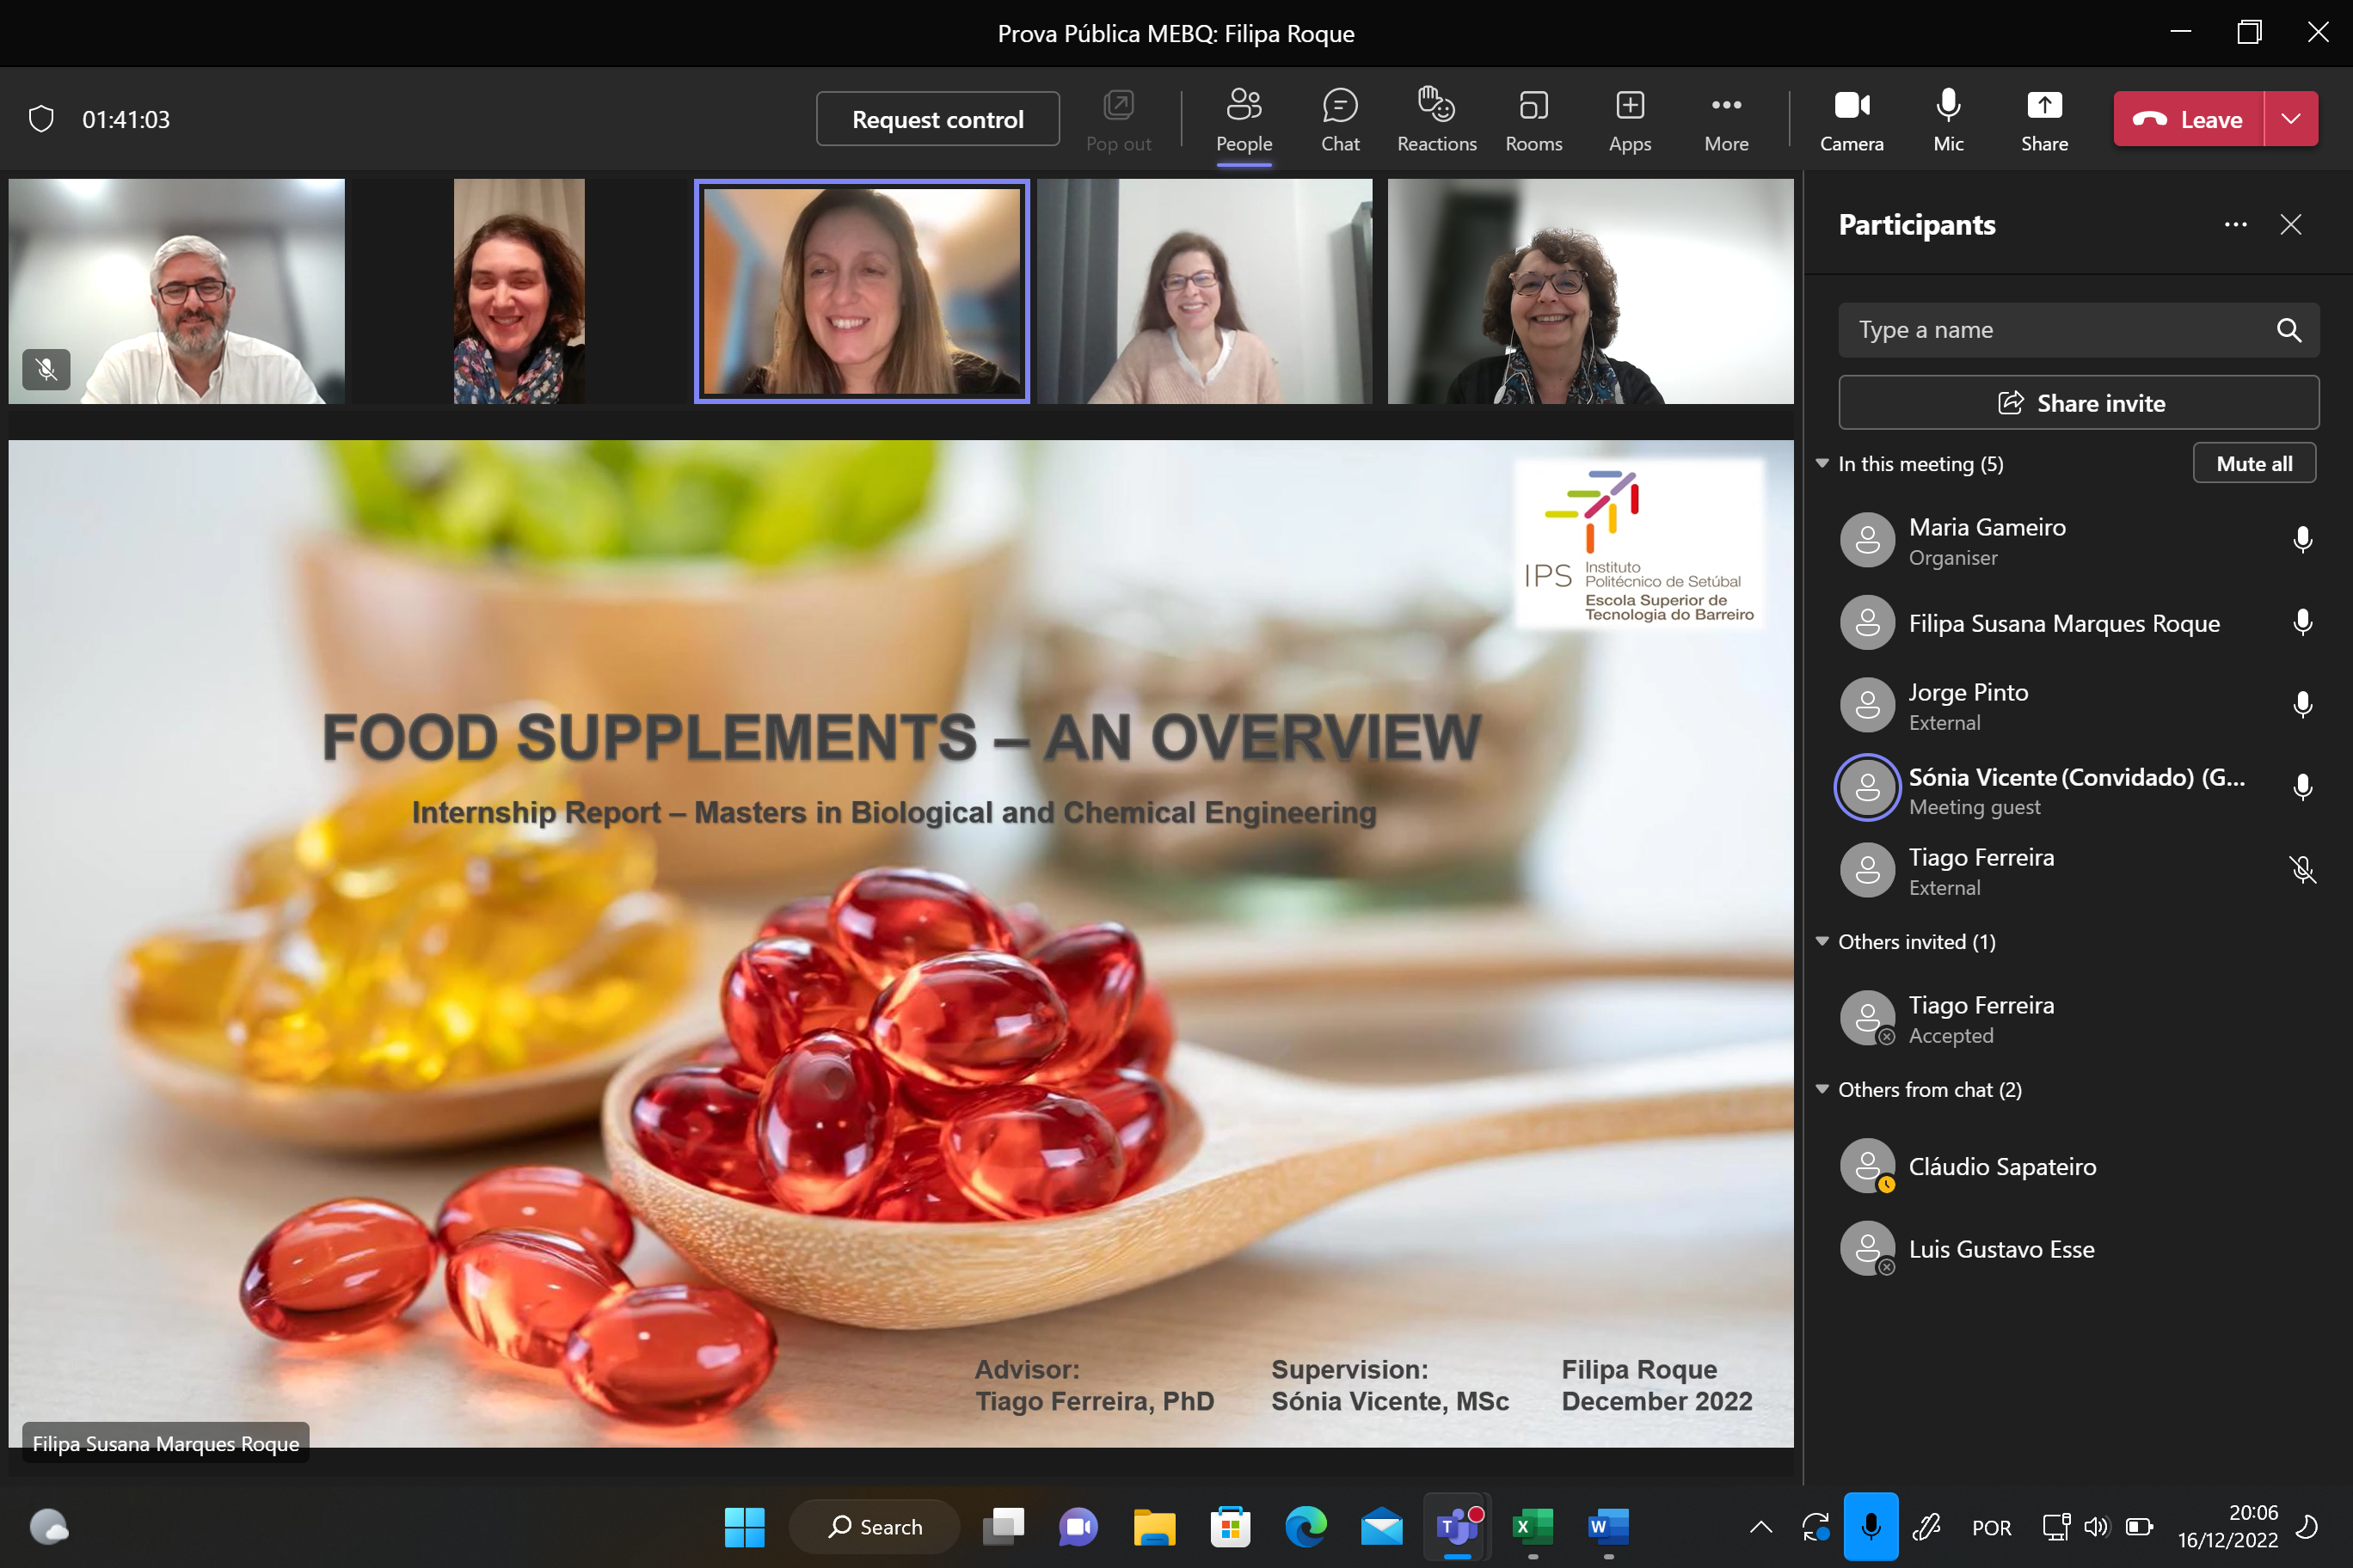Screen dimensions: 2353x1568
Task: Collapse the In this meeting section
Action: pos(1822,463)
